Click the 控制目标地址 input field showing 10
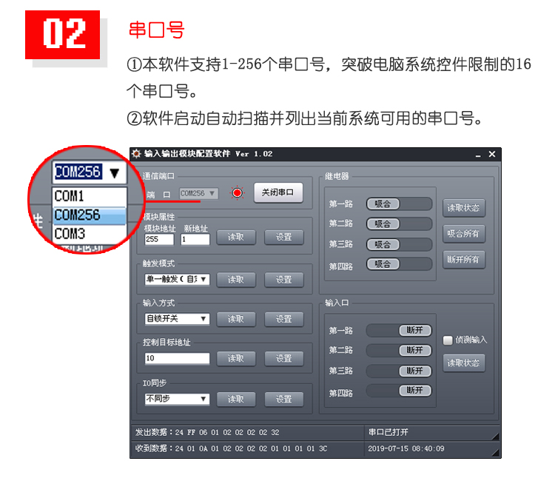This screenshot has width=555, height=481. pos(177,358)
